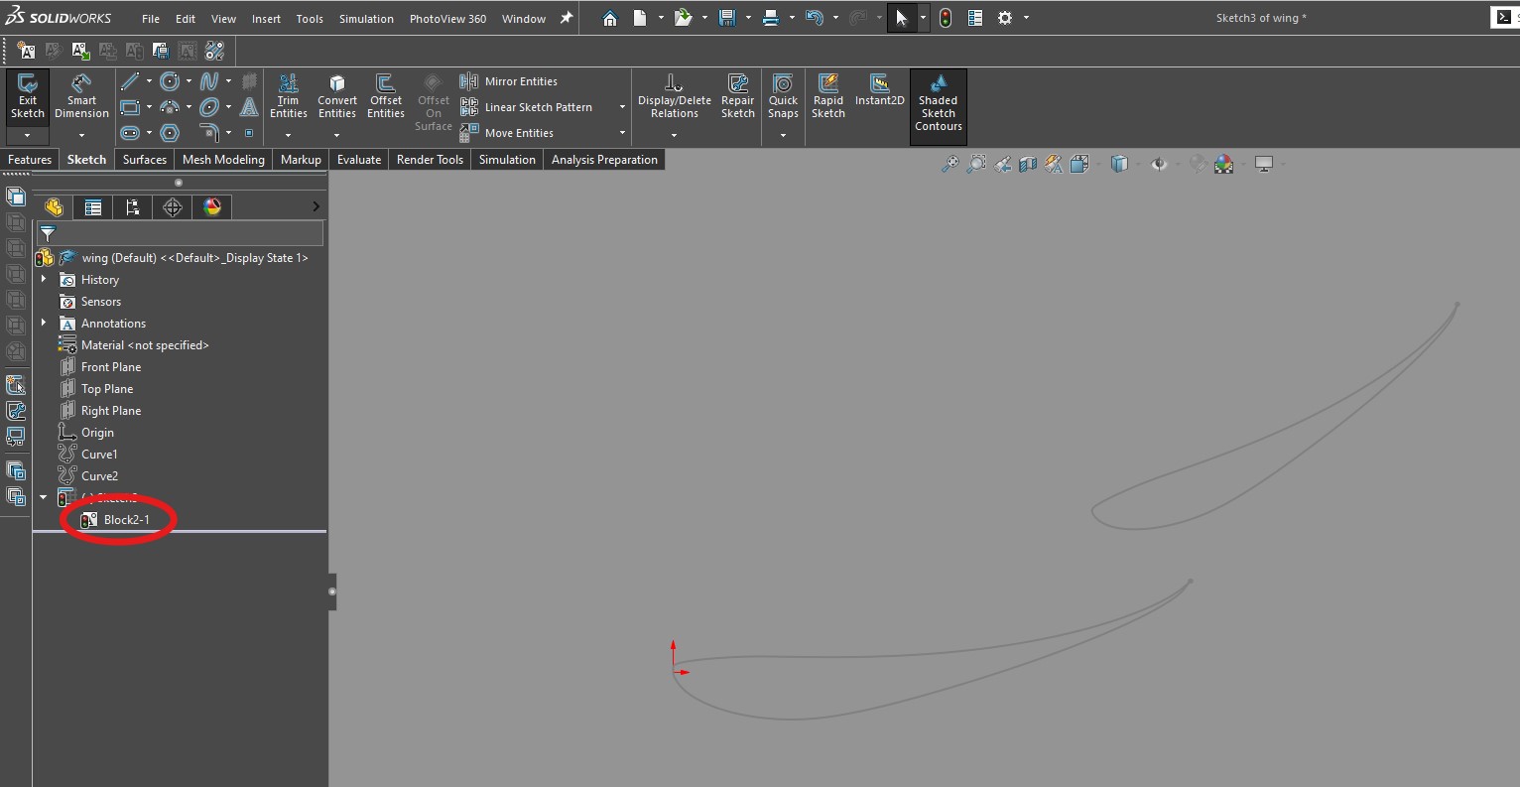Open the Edit menu
The image size is (1520, 787).
click(186, 18)
